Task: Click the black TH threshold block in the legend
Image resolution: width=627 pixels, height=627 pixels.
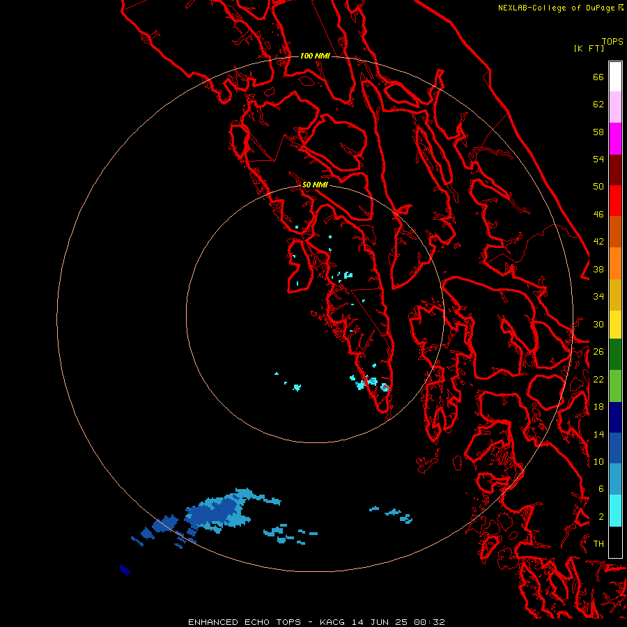Action: click(615, 542)
